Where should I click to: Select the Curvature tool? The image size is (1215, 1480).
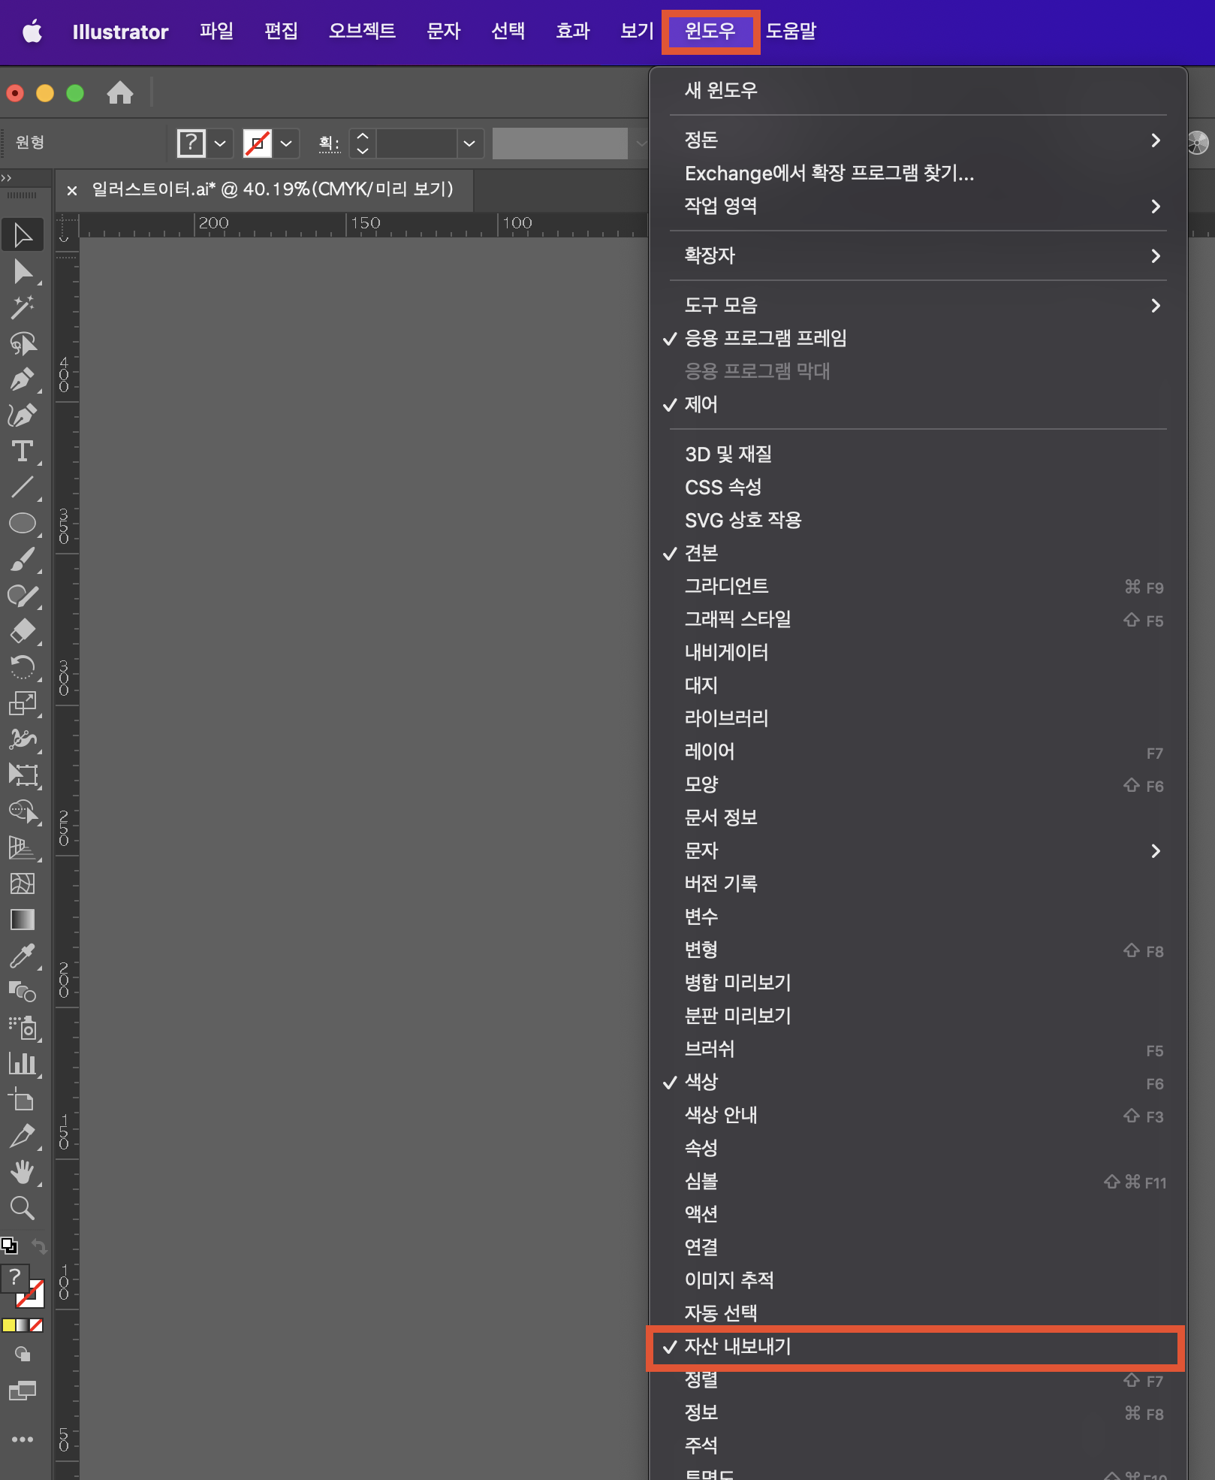point(23,415)
